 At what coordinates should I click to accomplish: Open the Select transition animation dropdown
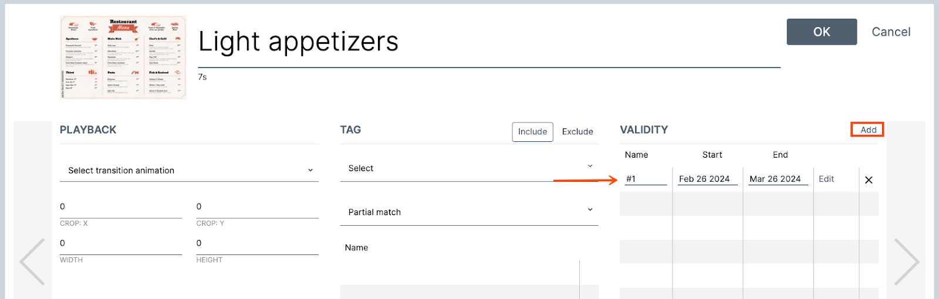coord(189,171)
